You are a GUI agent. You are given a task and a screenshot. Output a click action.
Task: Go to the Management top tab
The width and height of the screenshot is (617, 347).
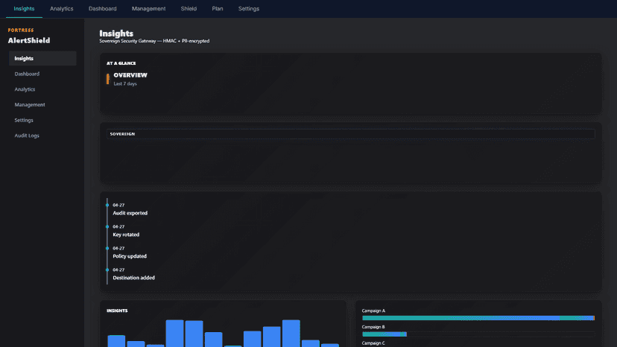coord(148,9)
